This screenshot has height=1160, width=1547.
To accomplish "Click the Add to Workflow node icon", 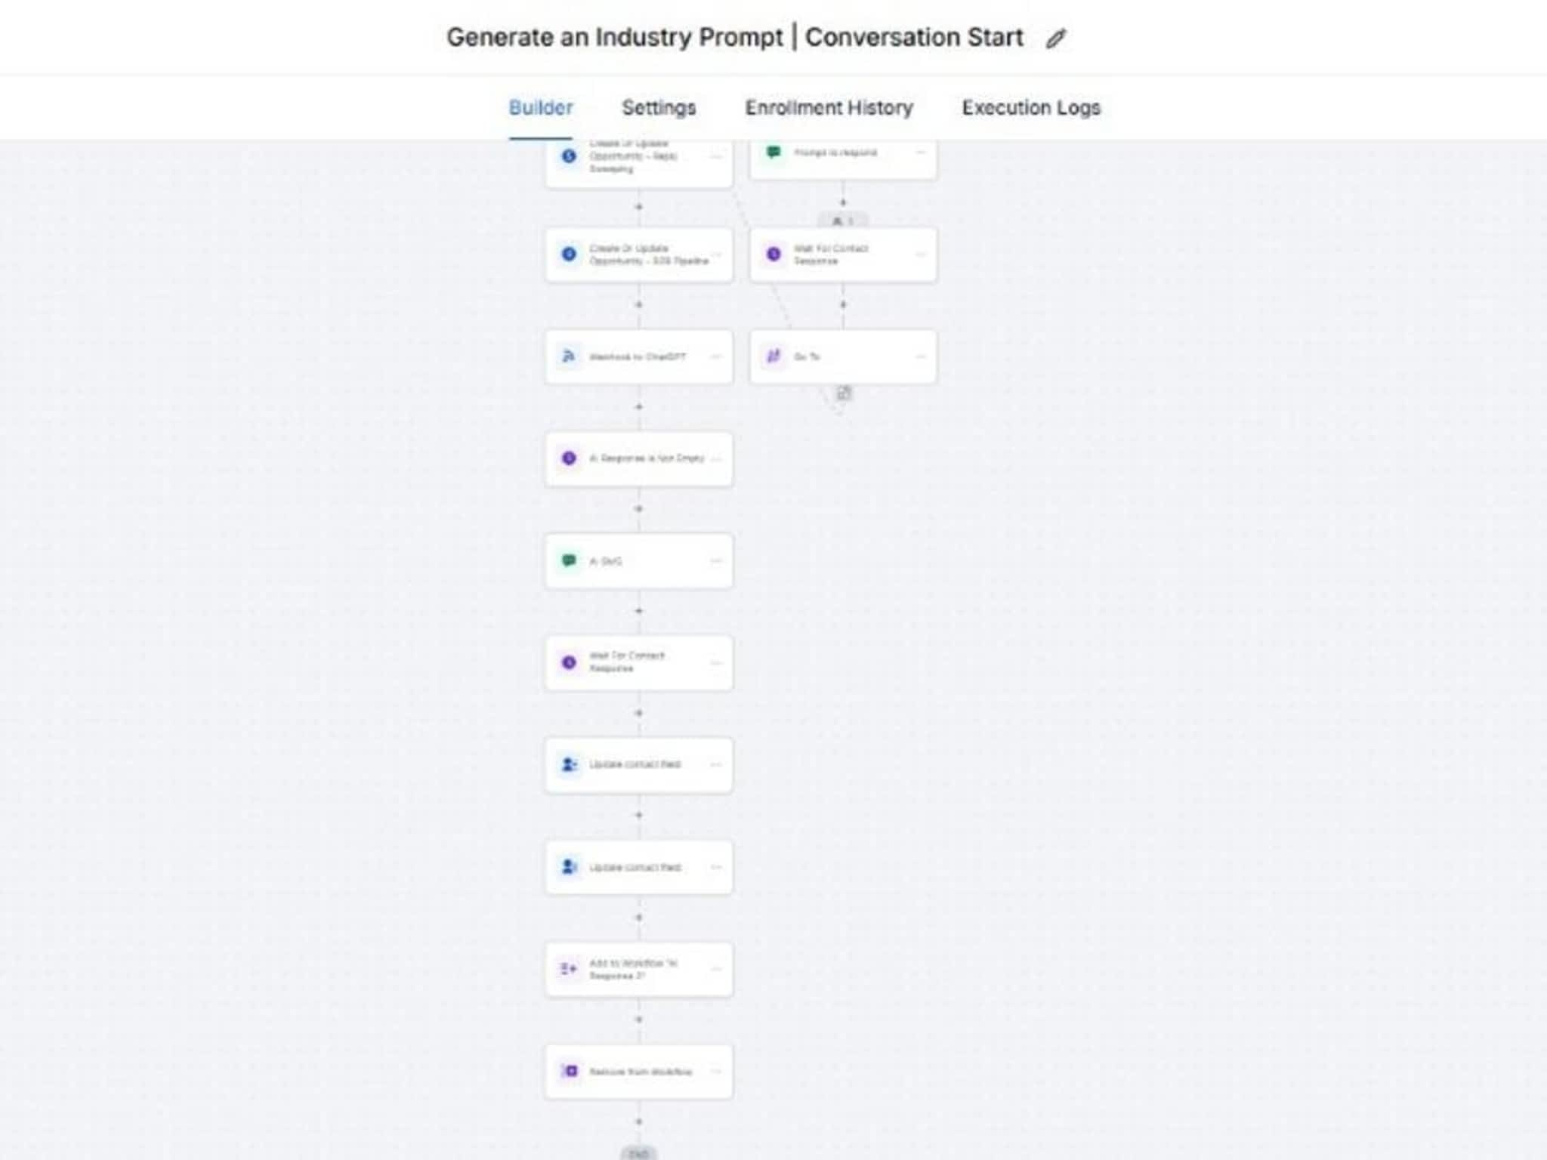I will (x=568, y=969).
